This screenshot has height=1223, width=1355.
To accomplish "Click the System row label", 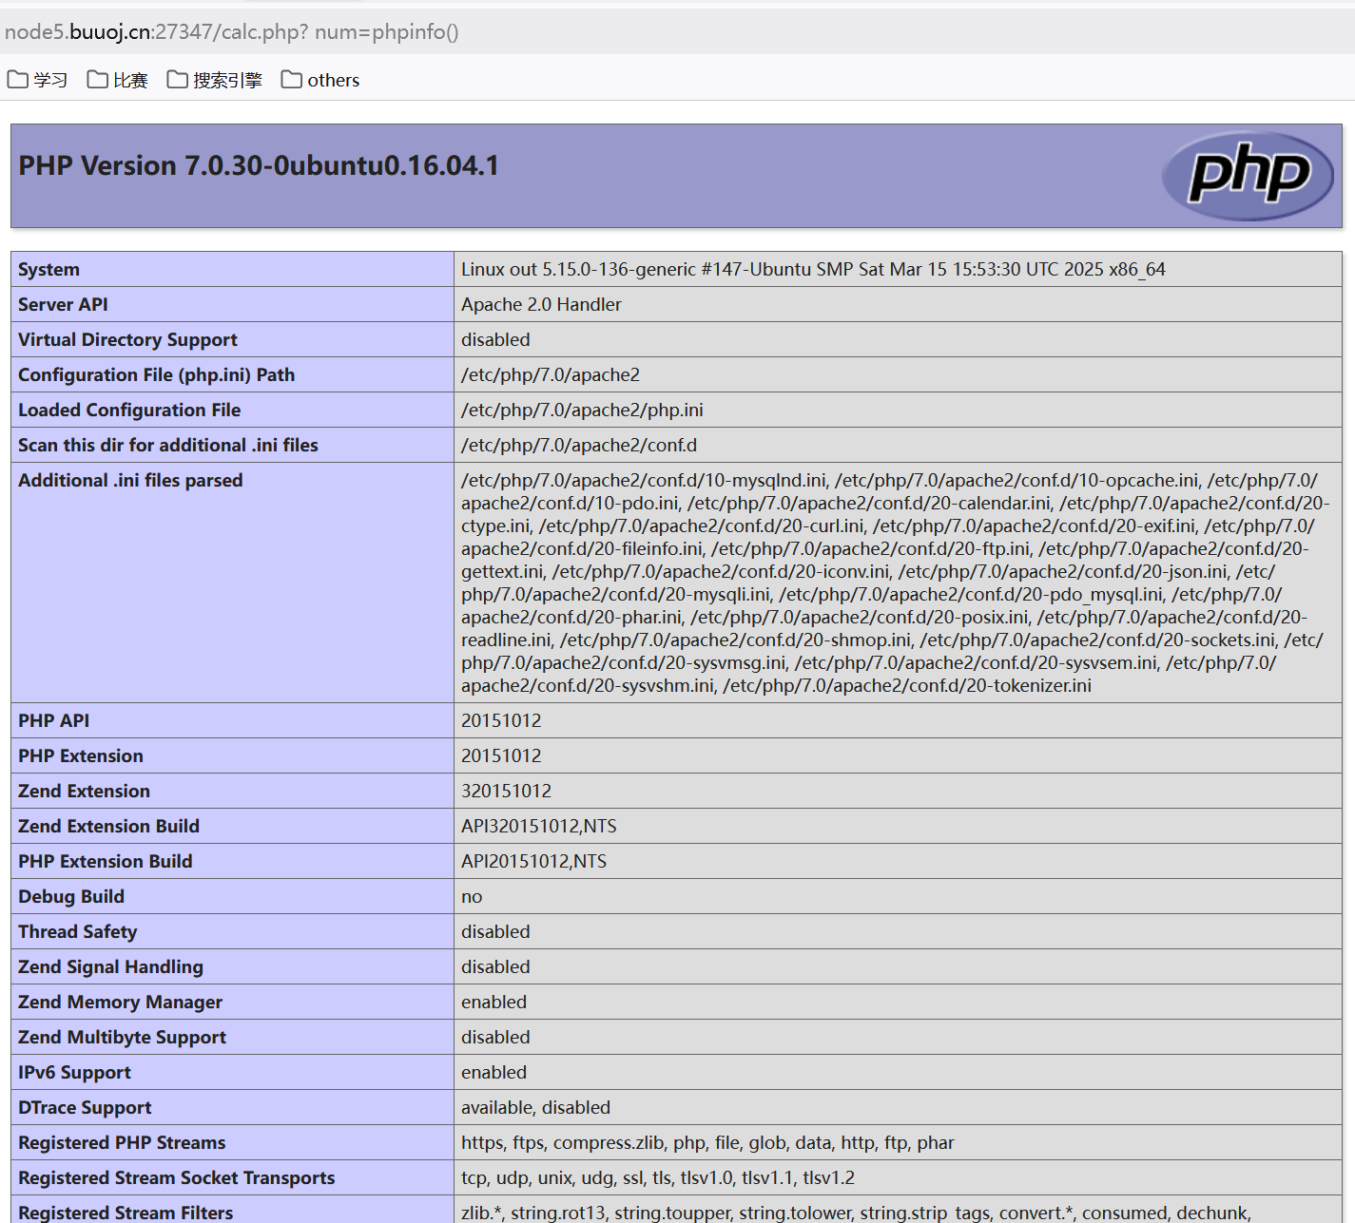I will tap(48, 269).
